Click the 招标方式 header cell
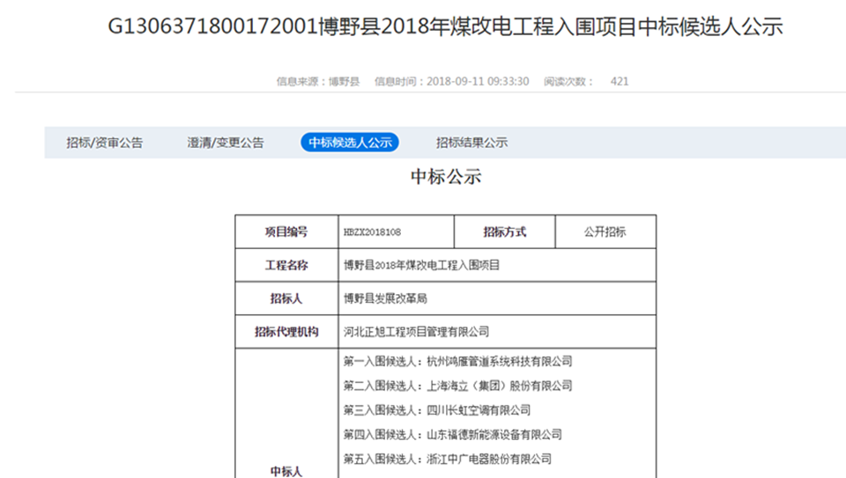Image resolution: width=846 pixels, height=478 pixels. (x=504, y=232)
